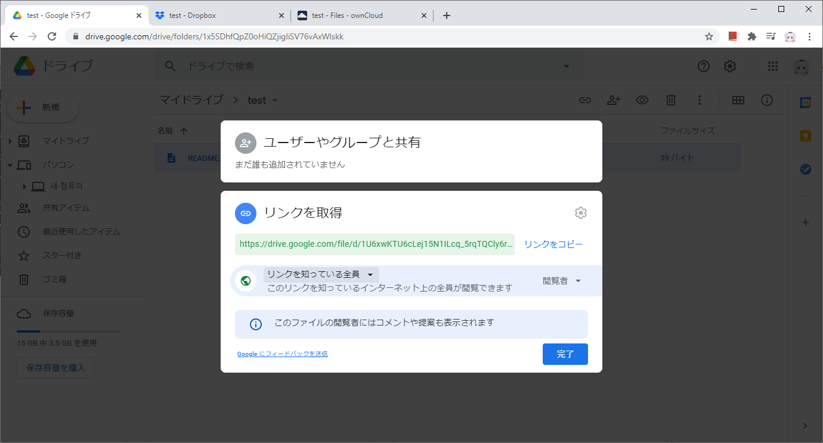Expand マイドライブ tree arrow

pos(10,141)
